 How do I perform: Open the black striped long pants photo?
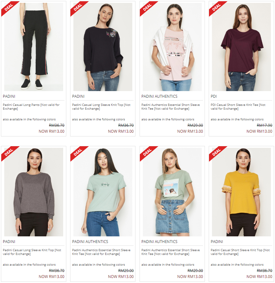(x=34, y=47)
